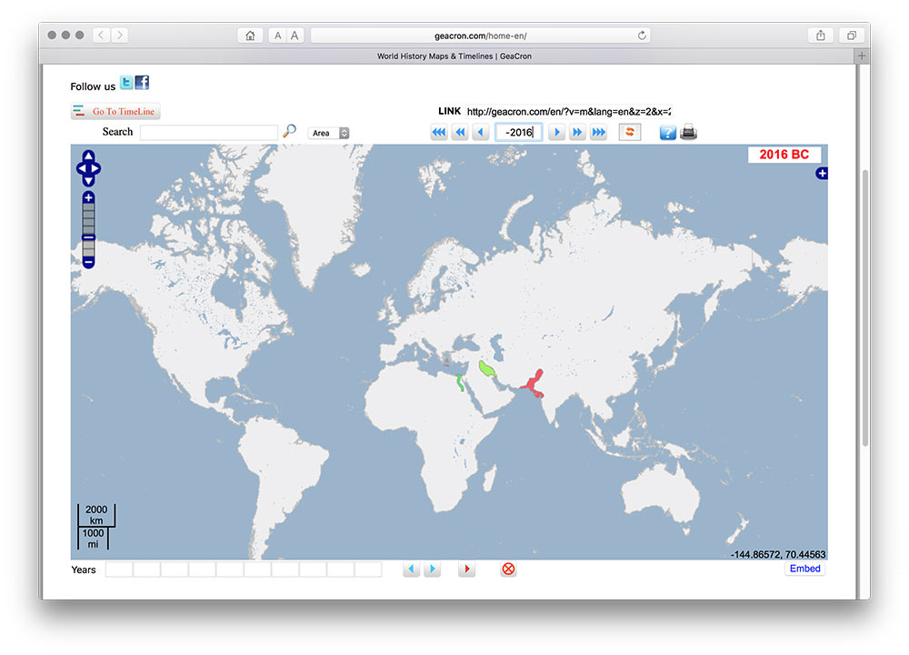
Task: Click the Go To TimeLine button
Action: (115, 111)
